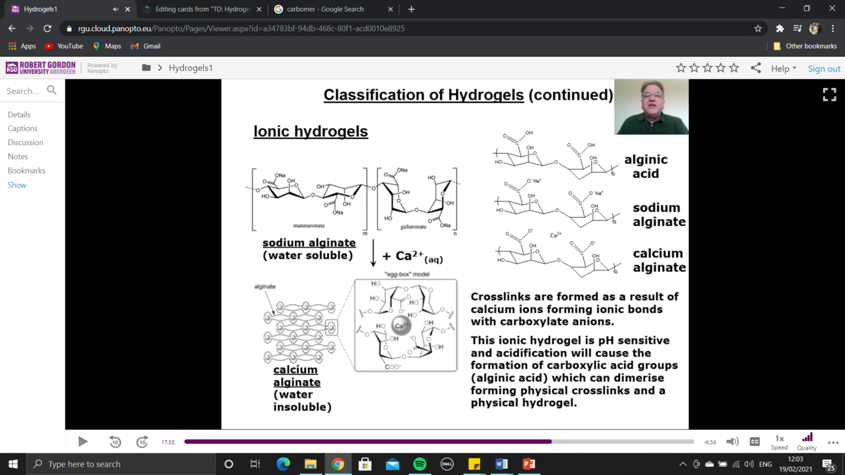Open Spotify from taskbar
The image size is (845, 475).
(x=419, y=464)
